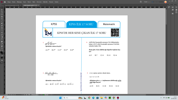Select the Gradient Swatch tool
Screen dimensions: 178x100
click(2, 37)
